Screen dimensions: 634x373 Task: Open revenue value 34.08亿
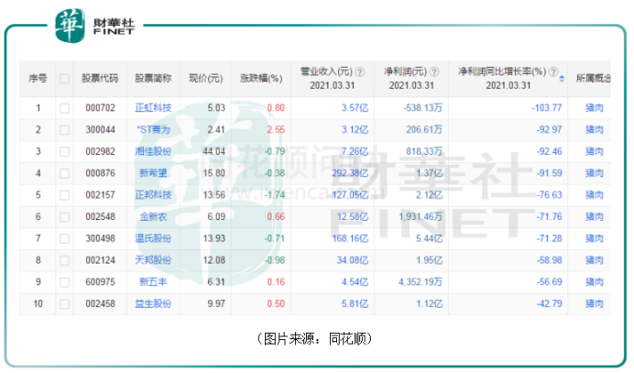tap(353, 260)
